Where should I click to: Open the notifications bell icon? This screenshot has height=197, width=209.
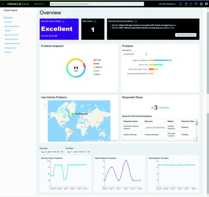point(186,4)
